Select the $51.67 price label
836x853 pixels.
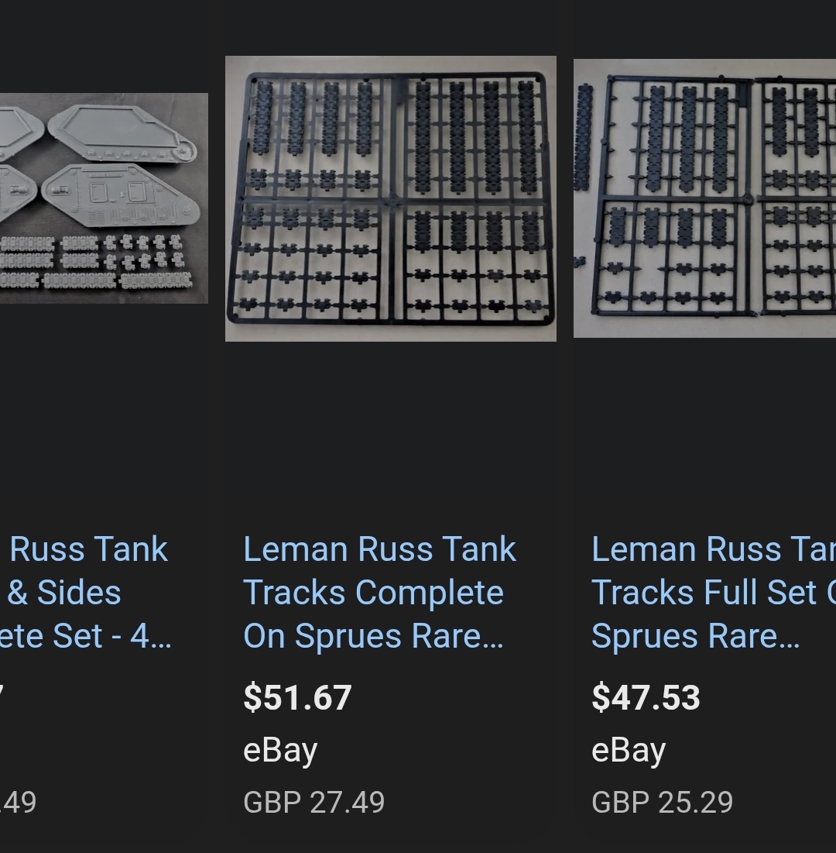pyautogui.click(x=297, y=697)
